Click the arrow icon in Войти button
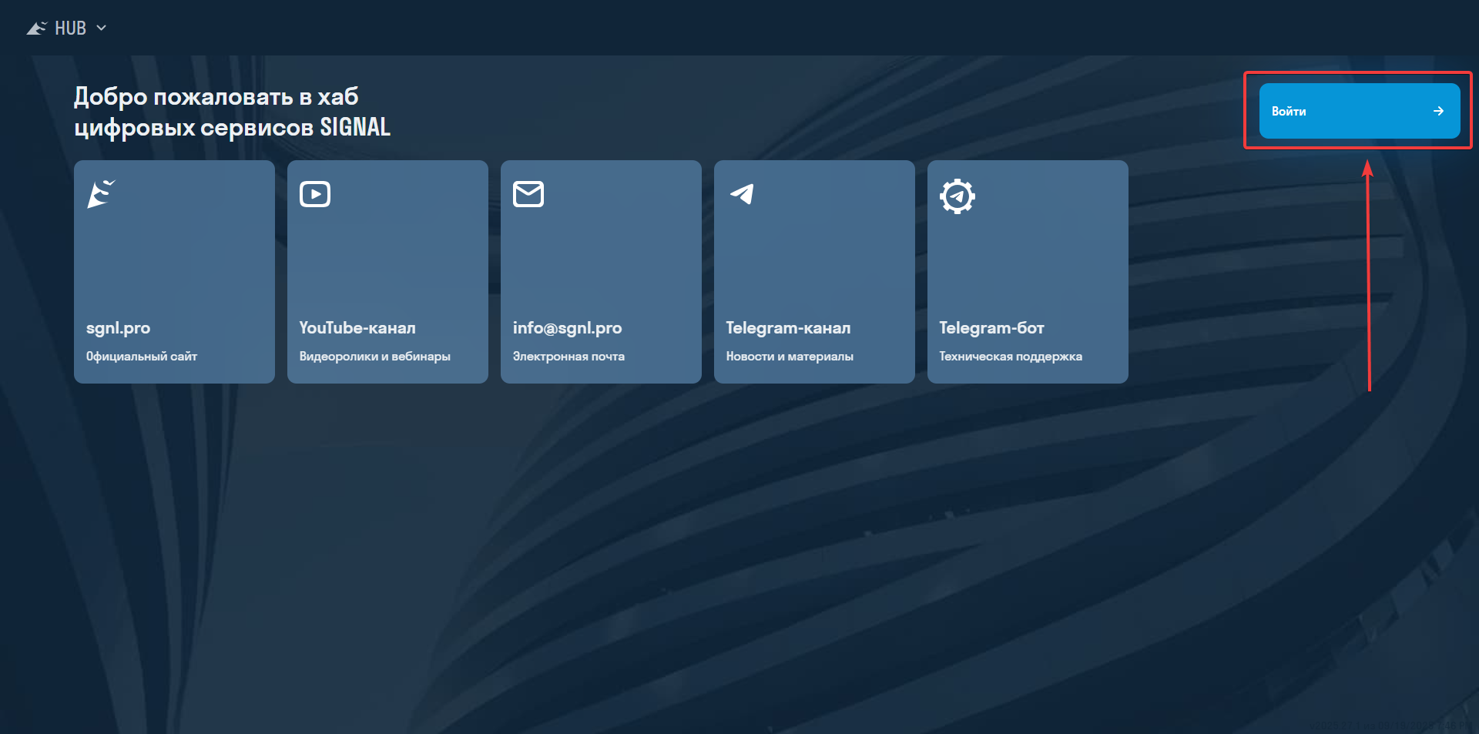The height and width of the screenshot is (734, 1479). coord(1437,111)
